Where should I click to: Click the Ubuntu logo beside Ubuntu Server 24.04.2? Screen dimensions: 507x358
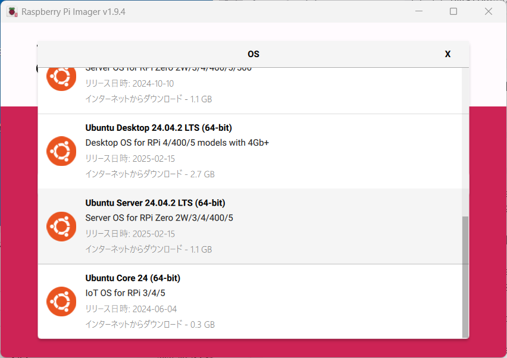(61, 226)
